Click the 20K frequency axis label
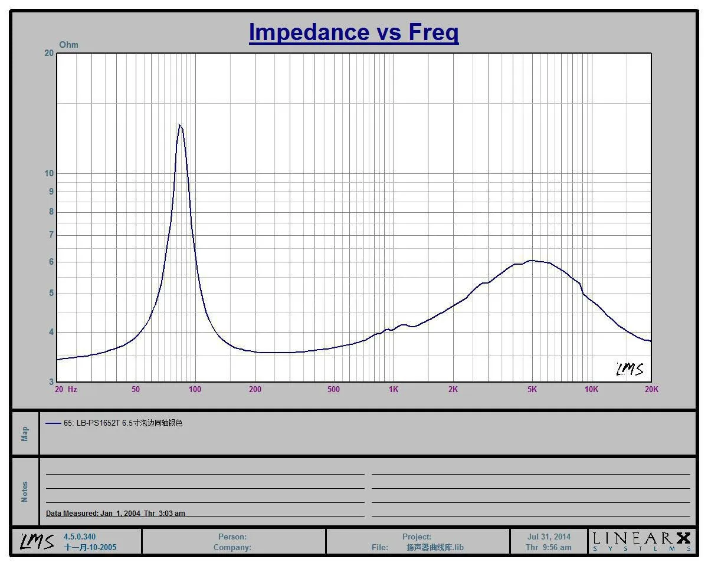 (651, 389)
